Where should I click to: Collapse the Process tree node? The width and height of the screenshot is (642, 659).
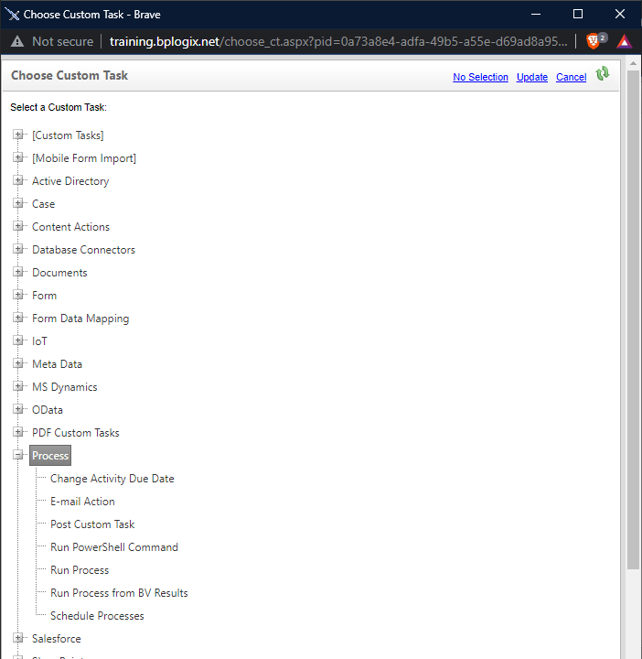pos(17,455)
